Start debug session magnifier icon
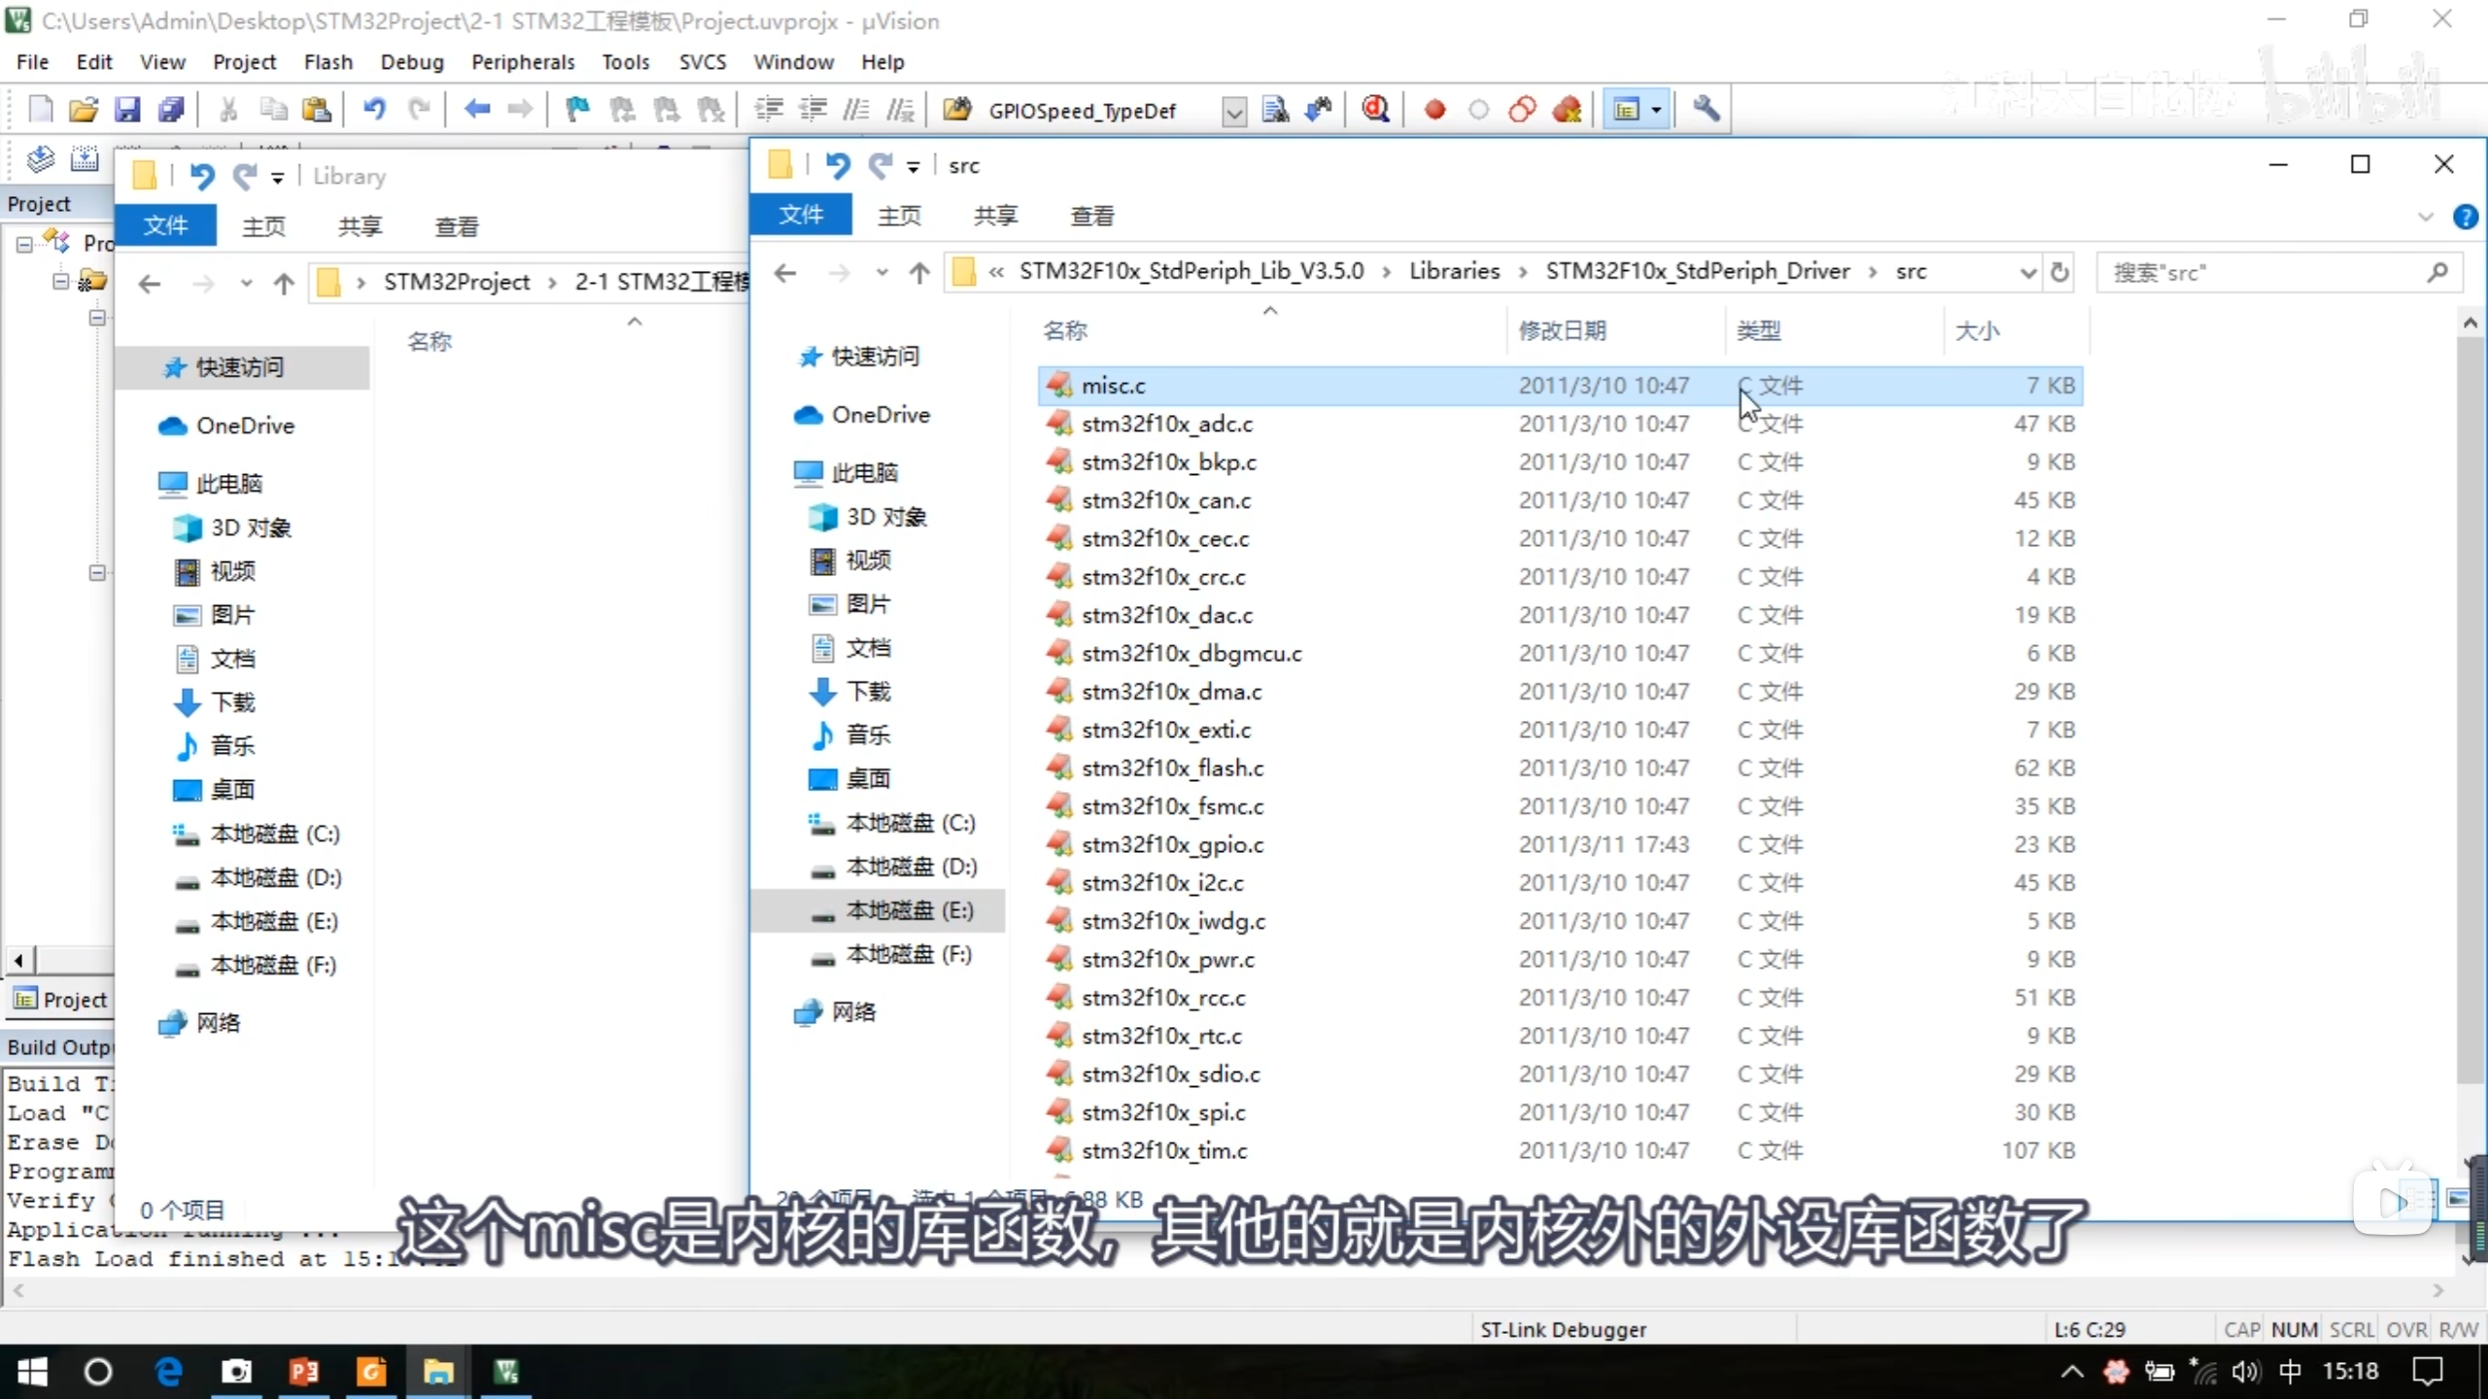Viewport: 2488px width, 1399px height. click(1375, 110)
